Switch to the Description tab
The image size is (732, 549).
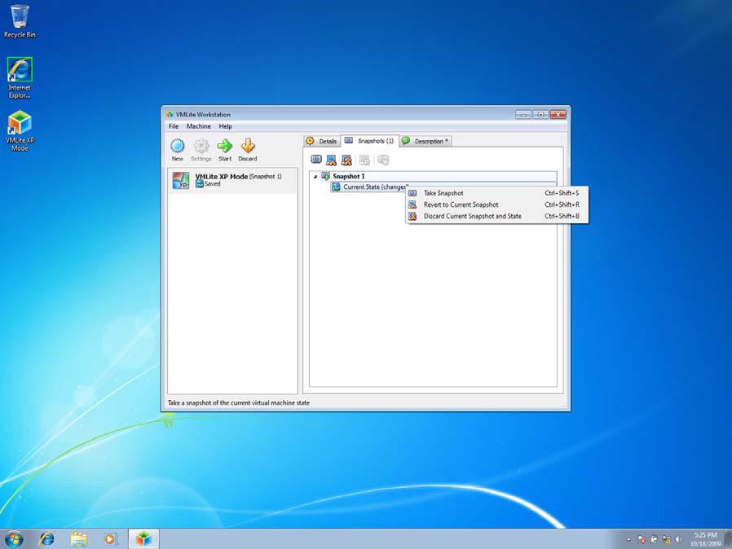[x=426, y=141]
